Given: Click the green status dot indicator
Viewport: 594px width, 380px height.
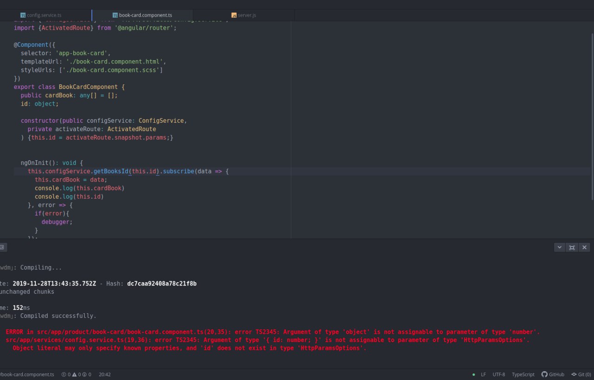Looking at the screenshot, I should coord(473,374).
